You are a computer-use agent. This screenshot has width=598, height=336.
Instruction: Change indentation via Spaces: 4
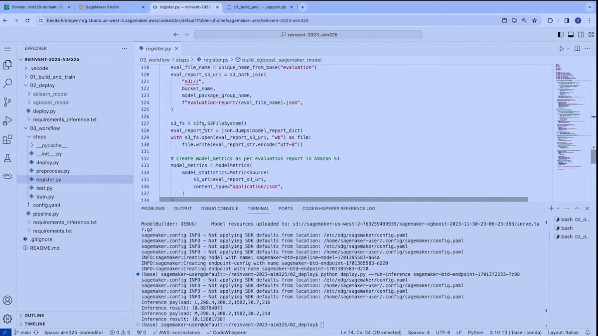click(419, 332)
